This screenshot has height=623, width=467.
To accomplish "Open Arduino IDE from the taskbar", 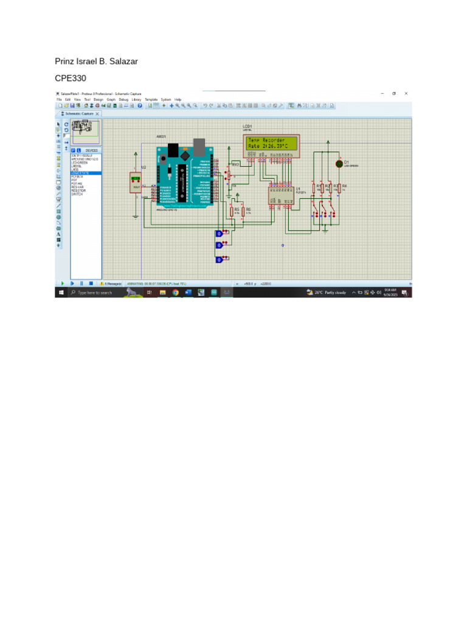I will pos(214,293).
